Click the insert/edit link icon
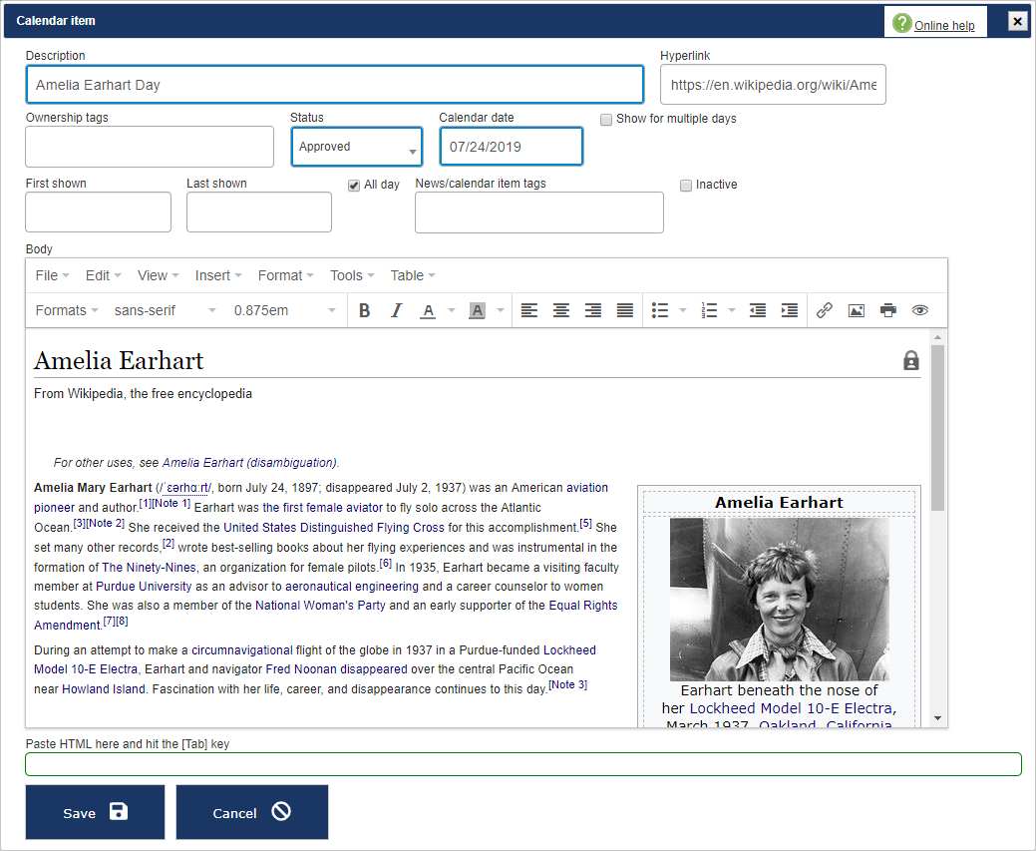 [x=825, y=310]
